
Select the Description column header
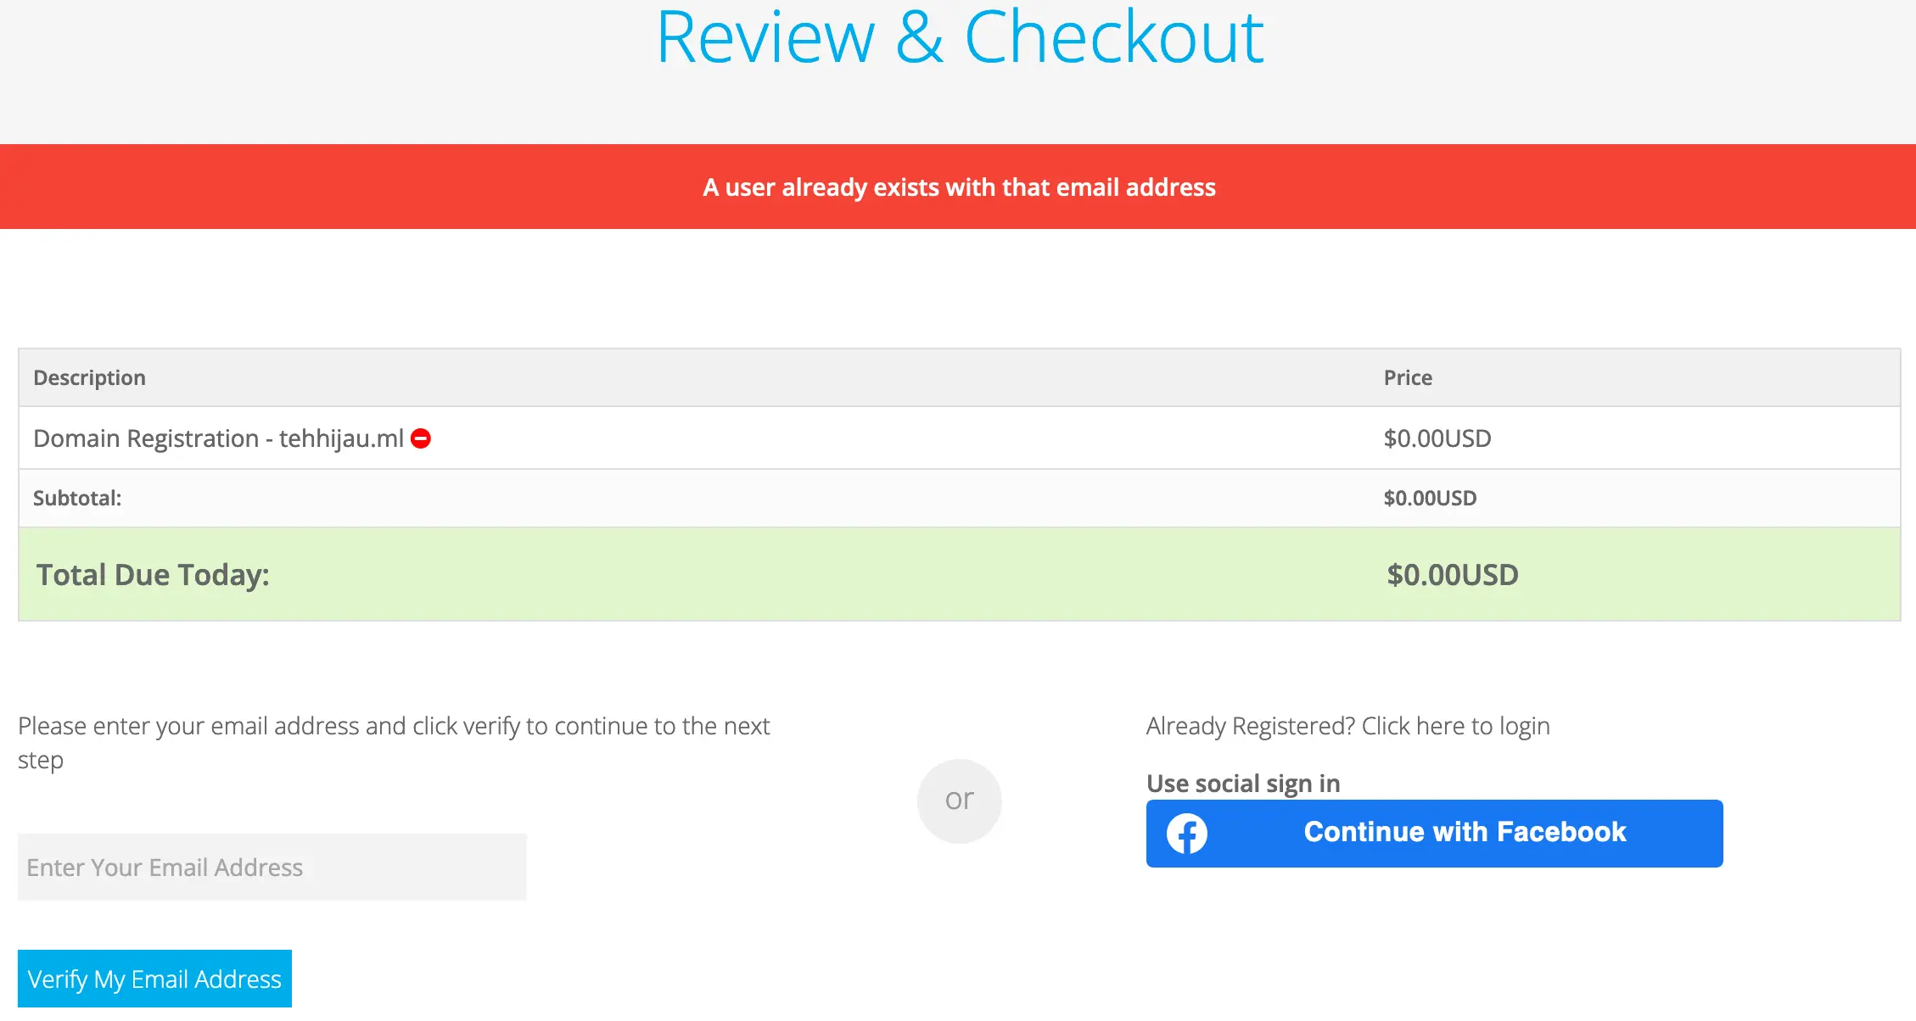(90, 377)
